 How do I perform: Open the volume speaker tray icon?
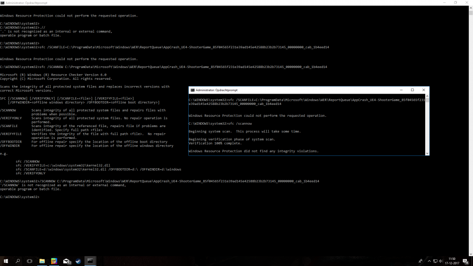coord(441,261)
